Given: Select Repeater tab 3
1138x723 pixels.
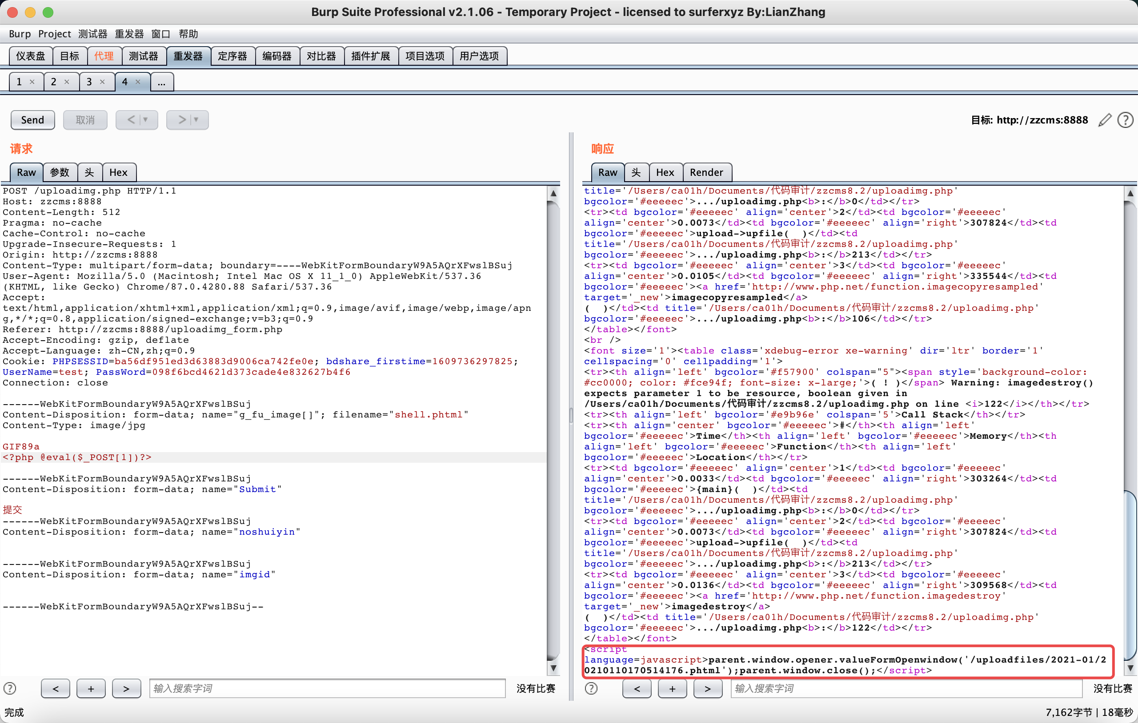Looking at the screenshot, I should 89,82.
